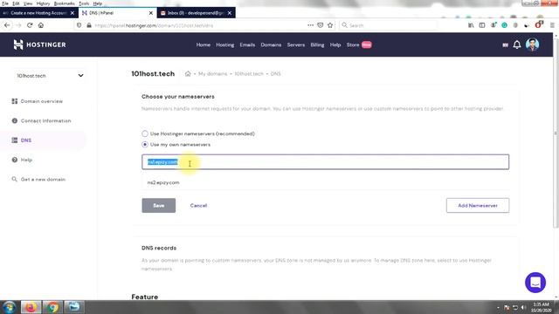Close the DNS hPanel tab

coord(151,13)
